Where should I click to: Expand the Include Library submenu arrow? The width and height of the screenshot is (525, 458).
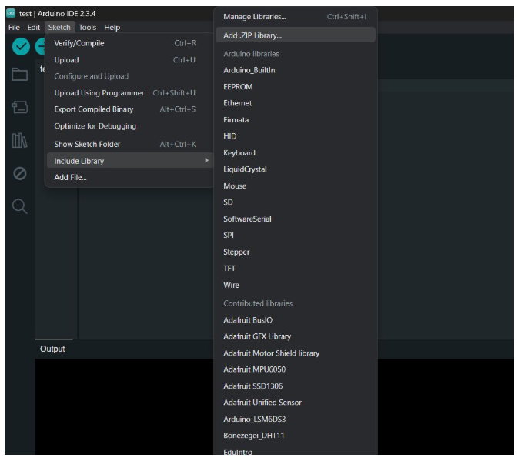pos(206,161)
